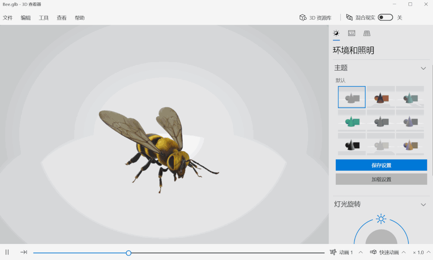
Task: Click the sun icon on light rotation dial
Action: coord(381,219)
